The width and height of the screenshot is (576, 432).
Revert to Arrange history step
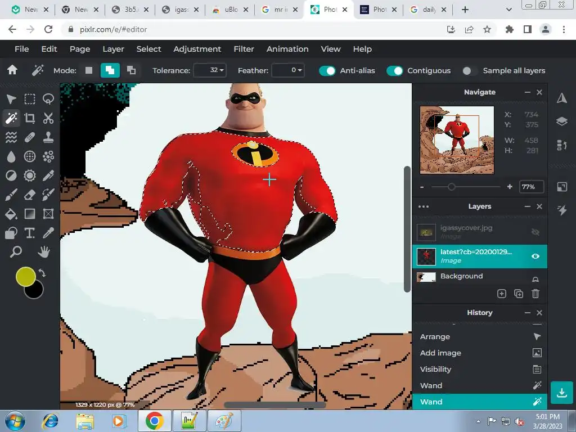[x=480, y=336]
